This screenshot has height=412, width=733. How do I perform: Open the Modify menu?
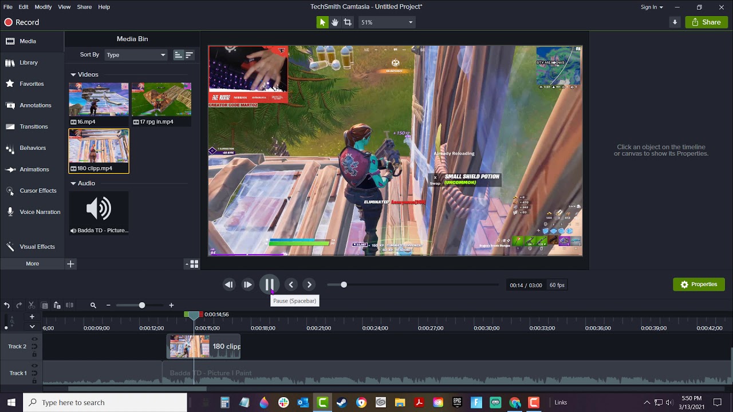tap(43, 7)
